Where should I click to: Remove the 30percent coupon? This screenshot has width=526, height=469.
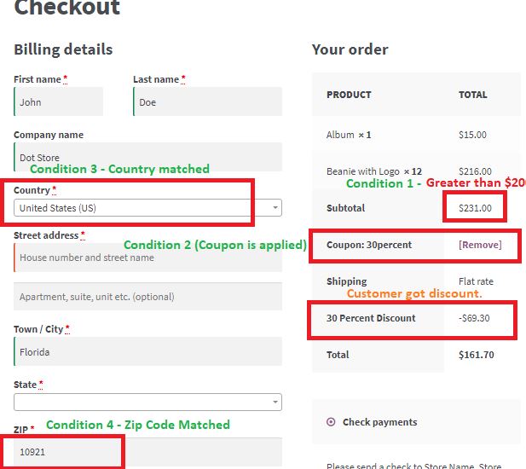(480, 245)
